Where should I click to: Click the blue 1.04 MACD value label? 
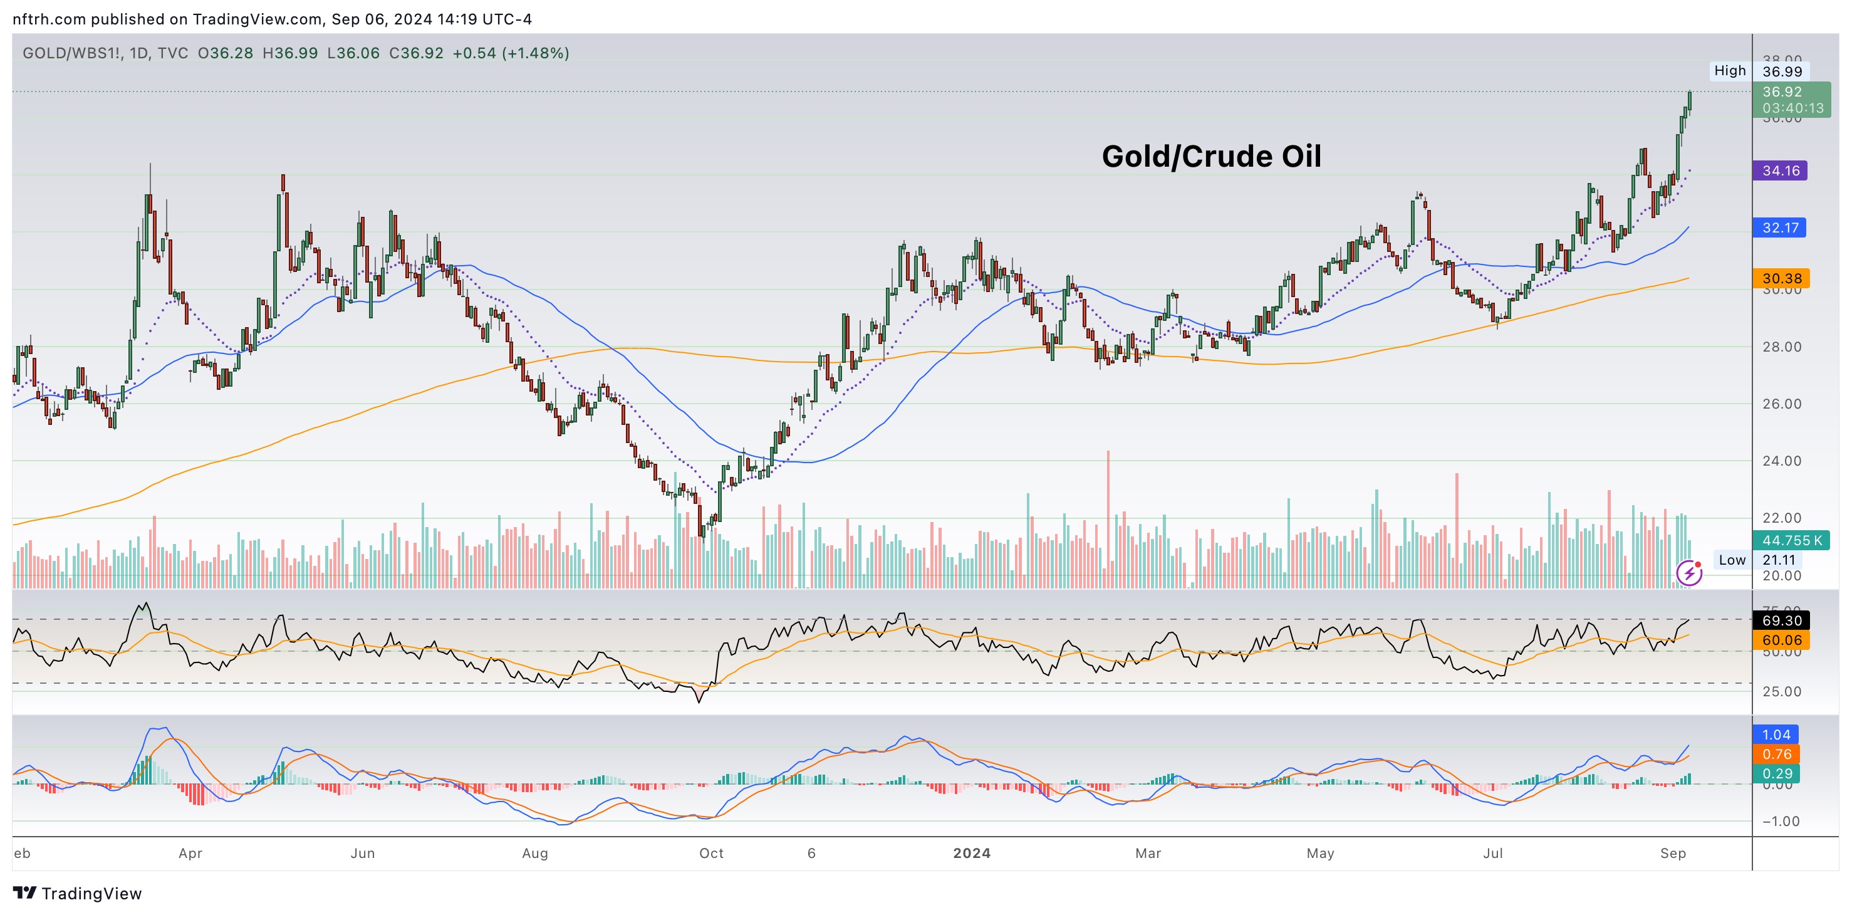pyautogui.click(x=1776, y=735)
